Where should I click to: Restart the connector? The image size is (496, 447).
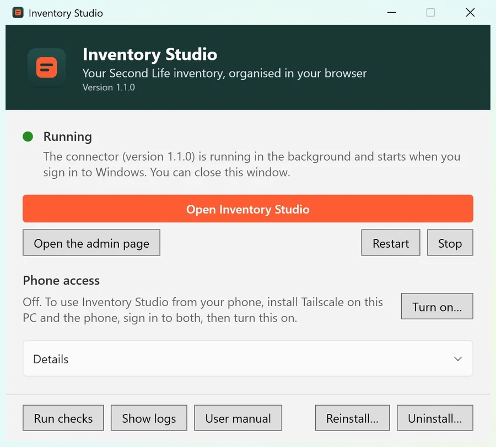[391, 243]
